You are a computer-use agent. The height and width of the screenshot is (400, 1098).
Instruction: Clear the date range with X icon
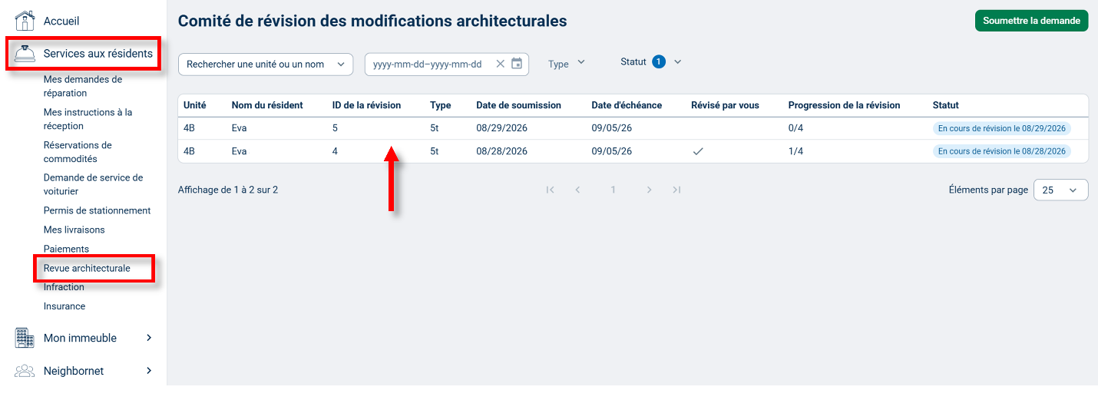(x=500, y=64)
